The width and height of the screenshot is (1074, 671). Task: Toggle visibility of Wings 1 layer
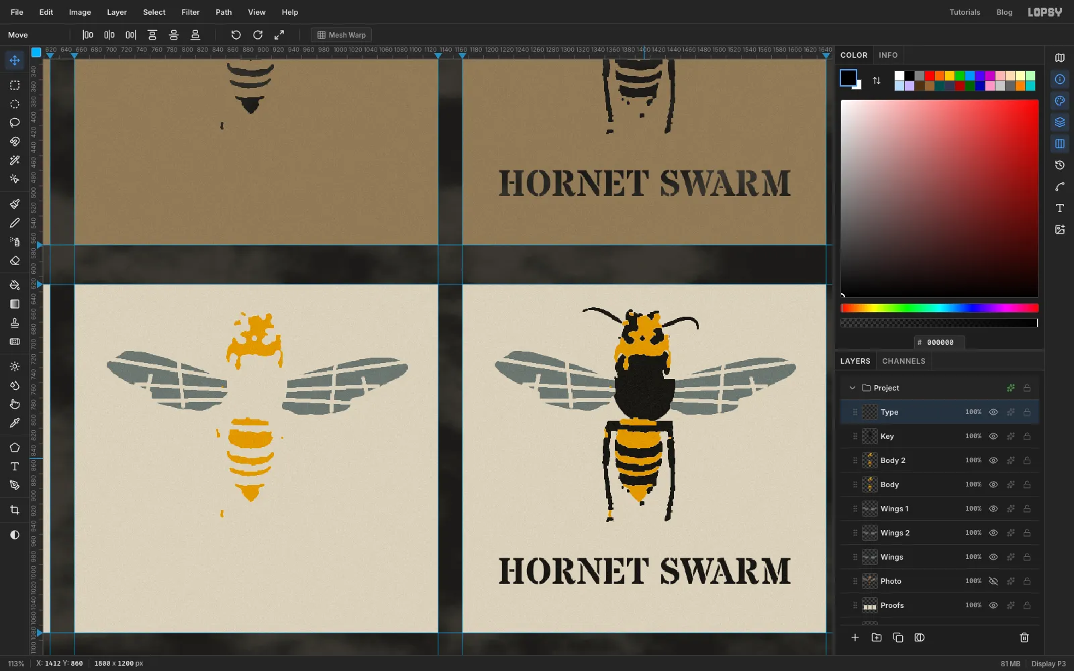993,509
